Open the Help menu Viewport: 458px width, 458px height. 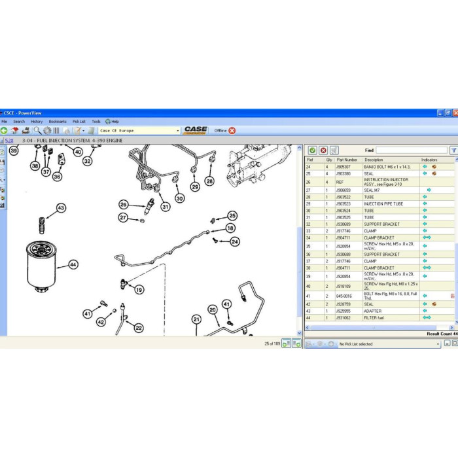tap(113, 122)
